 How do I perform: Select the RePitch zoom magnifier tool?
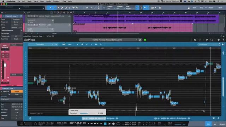pyautogui.click(x=101, y=44)
